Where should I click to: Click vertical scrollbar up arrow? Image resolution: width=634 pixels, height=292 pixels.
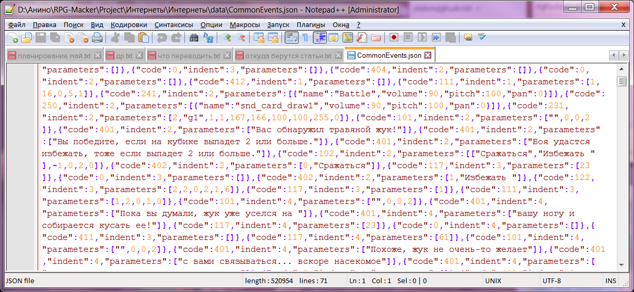(621, 69)
